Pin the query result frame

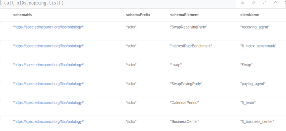click(253, 3)
